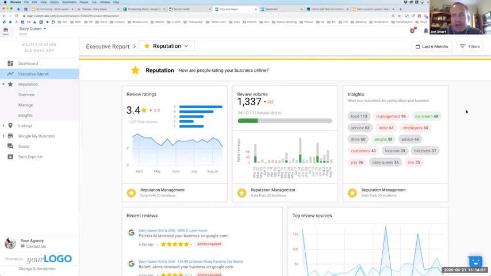Image resolution: width=491 pixels, height=276 pixels.
Task: Select the pay 36 insight tag
Action: coord(356,162)
